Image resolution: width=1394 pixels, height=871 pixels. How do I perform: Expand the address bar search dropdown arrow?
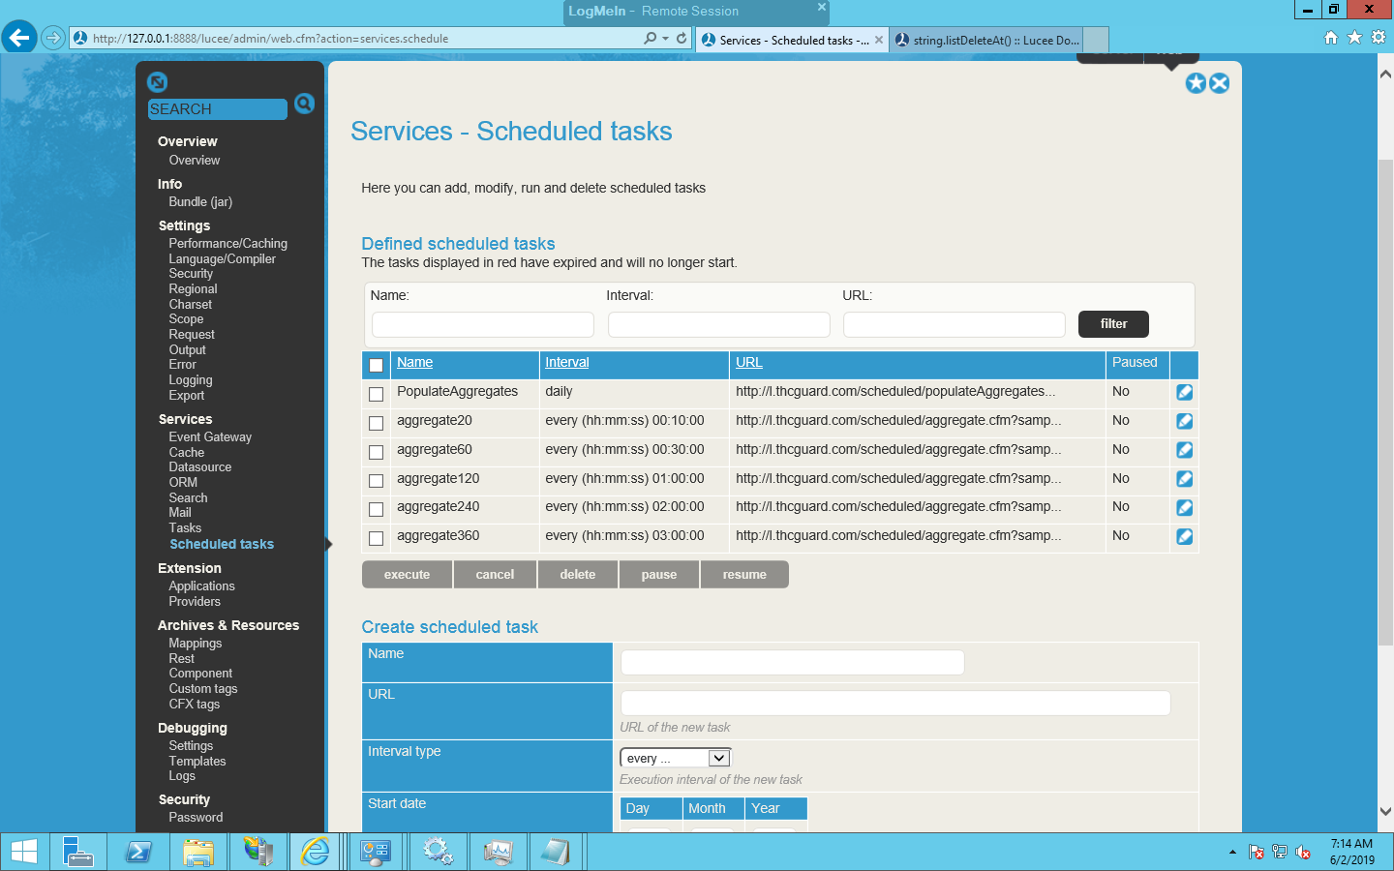(665, 39)
